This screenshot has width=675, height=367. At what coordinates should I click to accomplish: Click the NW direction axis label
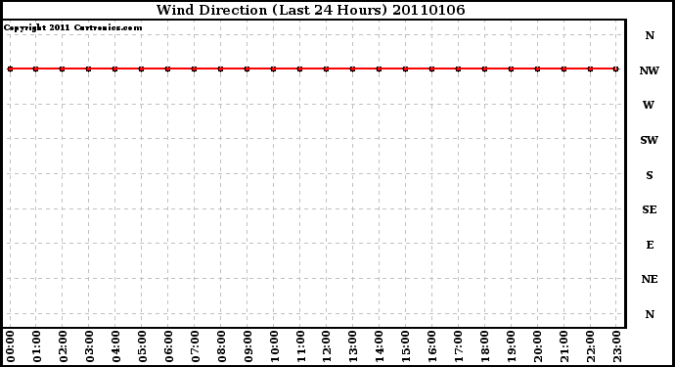pos(650,70)
